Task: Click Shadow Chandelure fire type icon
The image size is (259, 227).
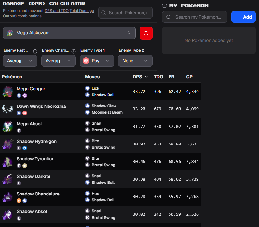Action: click(19, 201)
